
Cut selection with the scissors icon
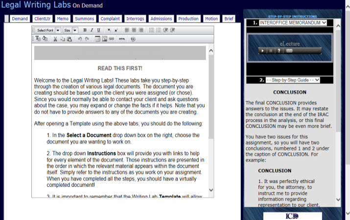point(55,39)
